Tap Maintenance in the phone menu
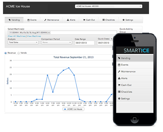The height and width of the screenshot is (132, 163). (x=135, y=72)
